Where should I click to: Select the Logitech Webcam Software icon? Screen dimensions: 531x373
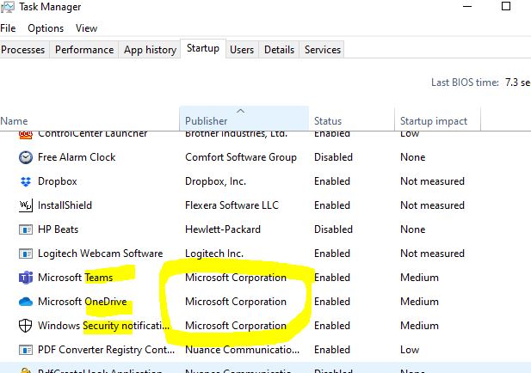(x=25, y=254)
